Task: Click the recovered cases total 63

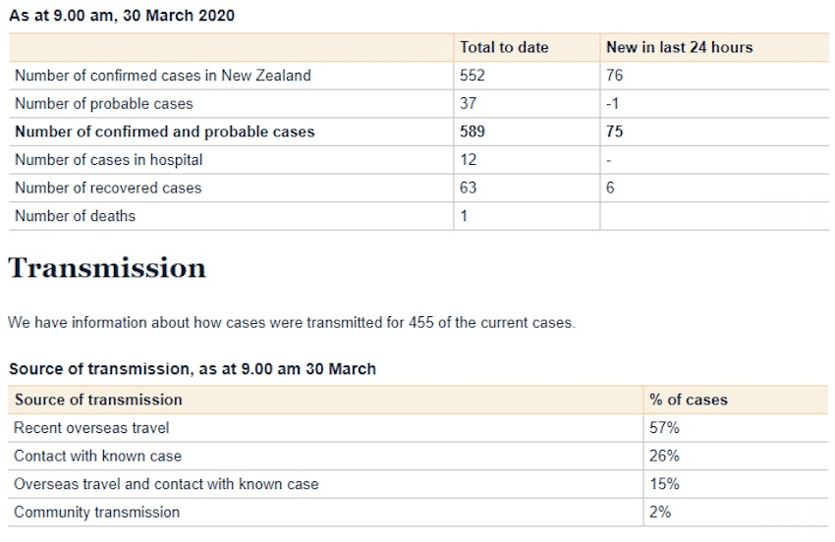Action: coord(469,188)
